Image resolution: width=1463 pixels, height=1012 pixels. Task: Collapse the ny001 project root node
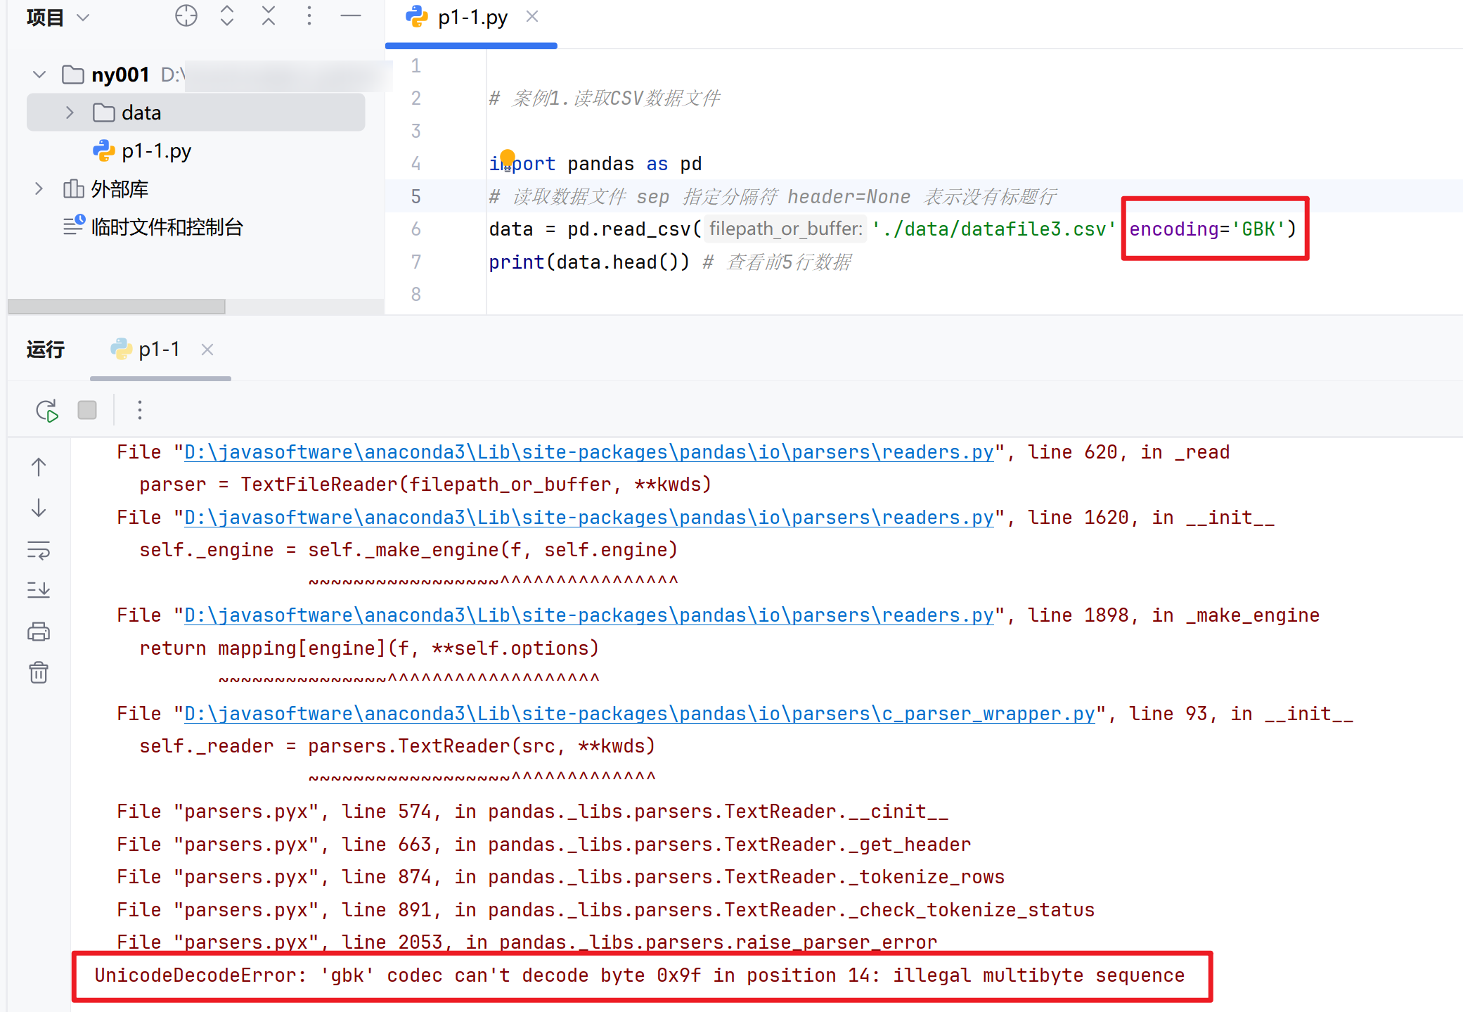(39, 75)
